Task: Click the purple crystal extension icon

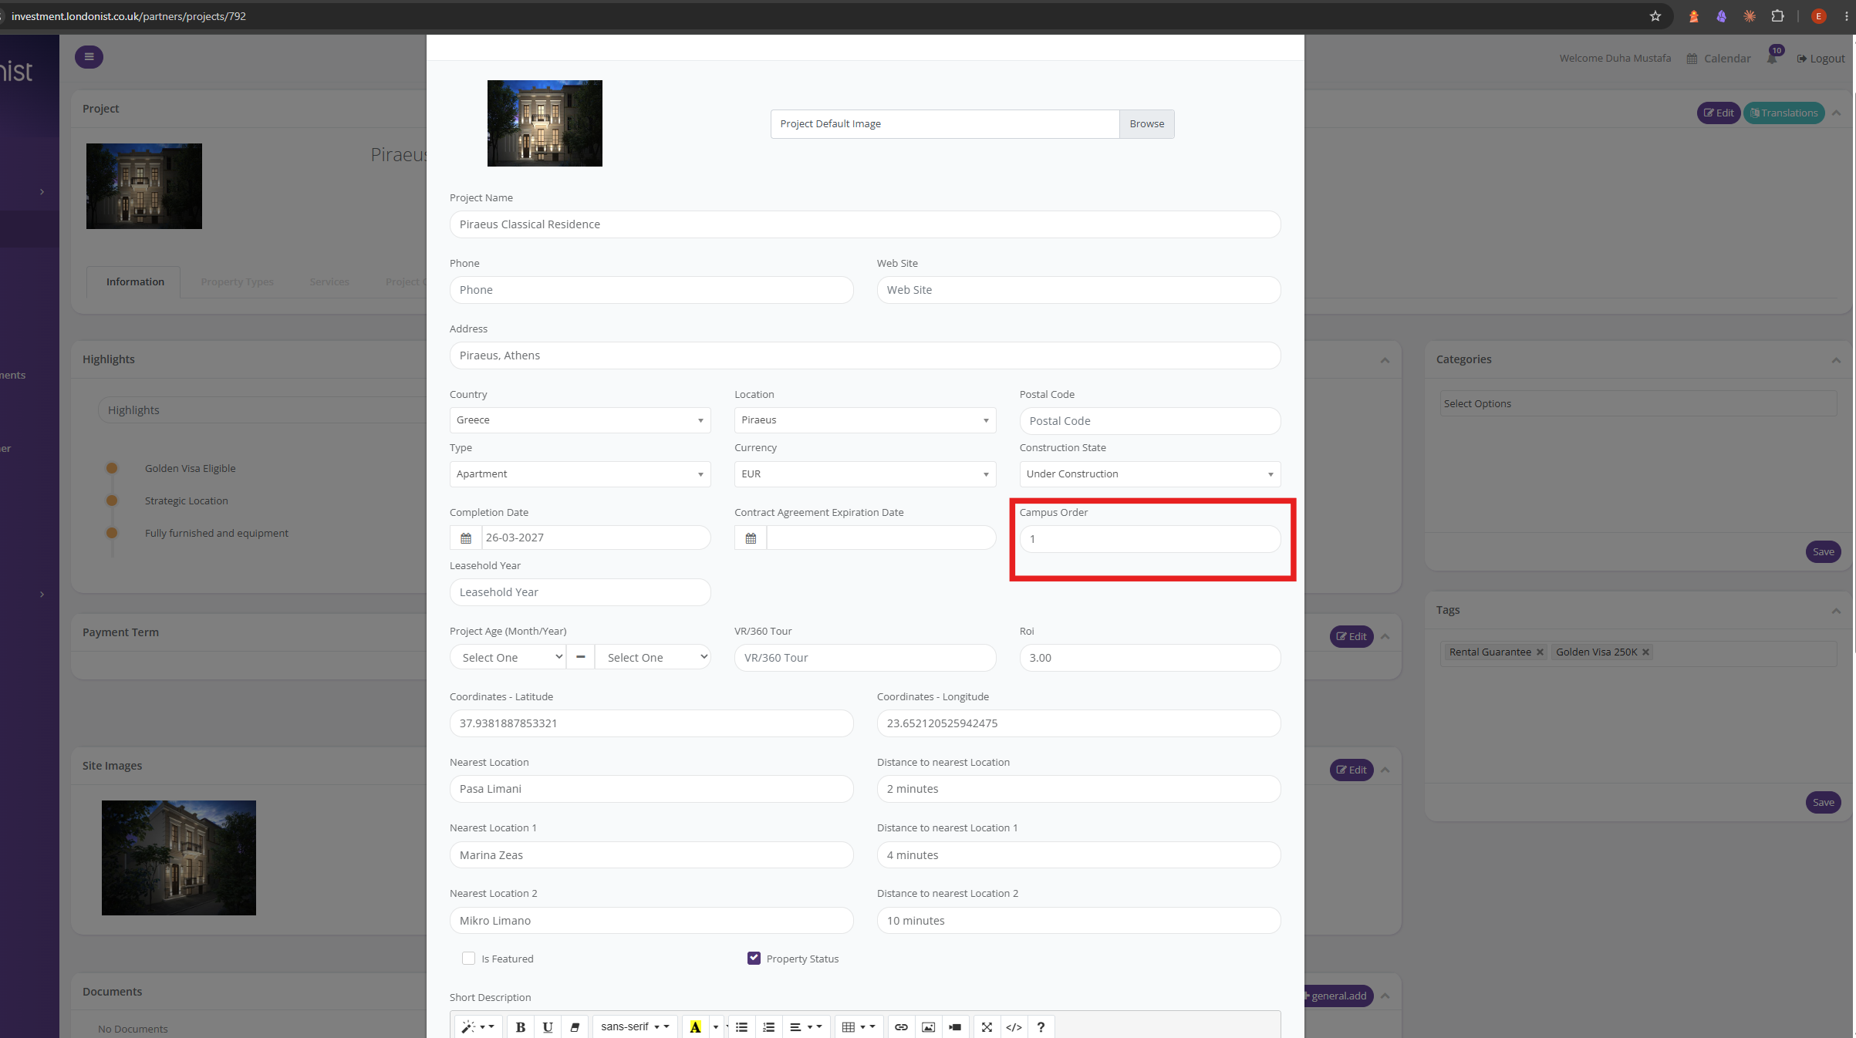Action: [x=1721, y=16]
